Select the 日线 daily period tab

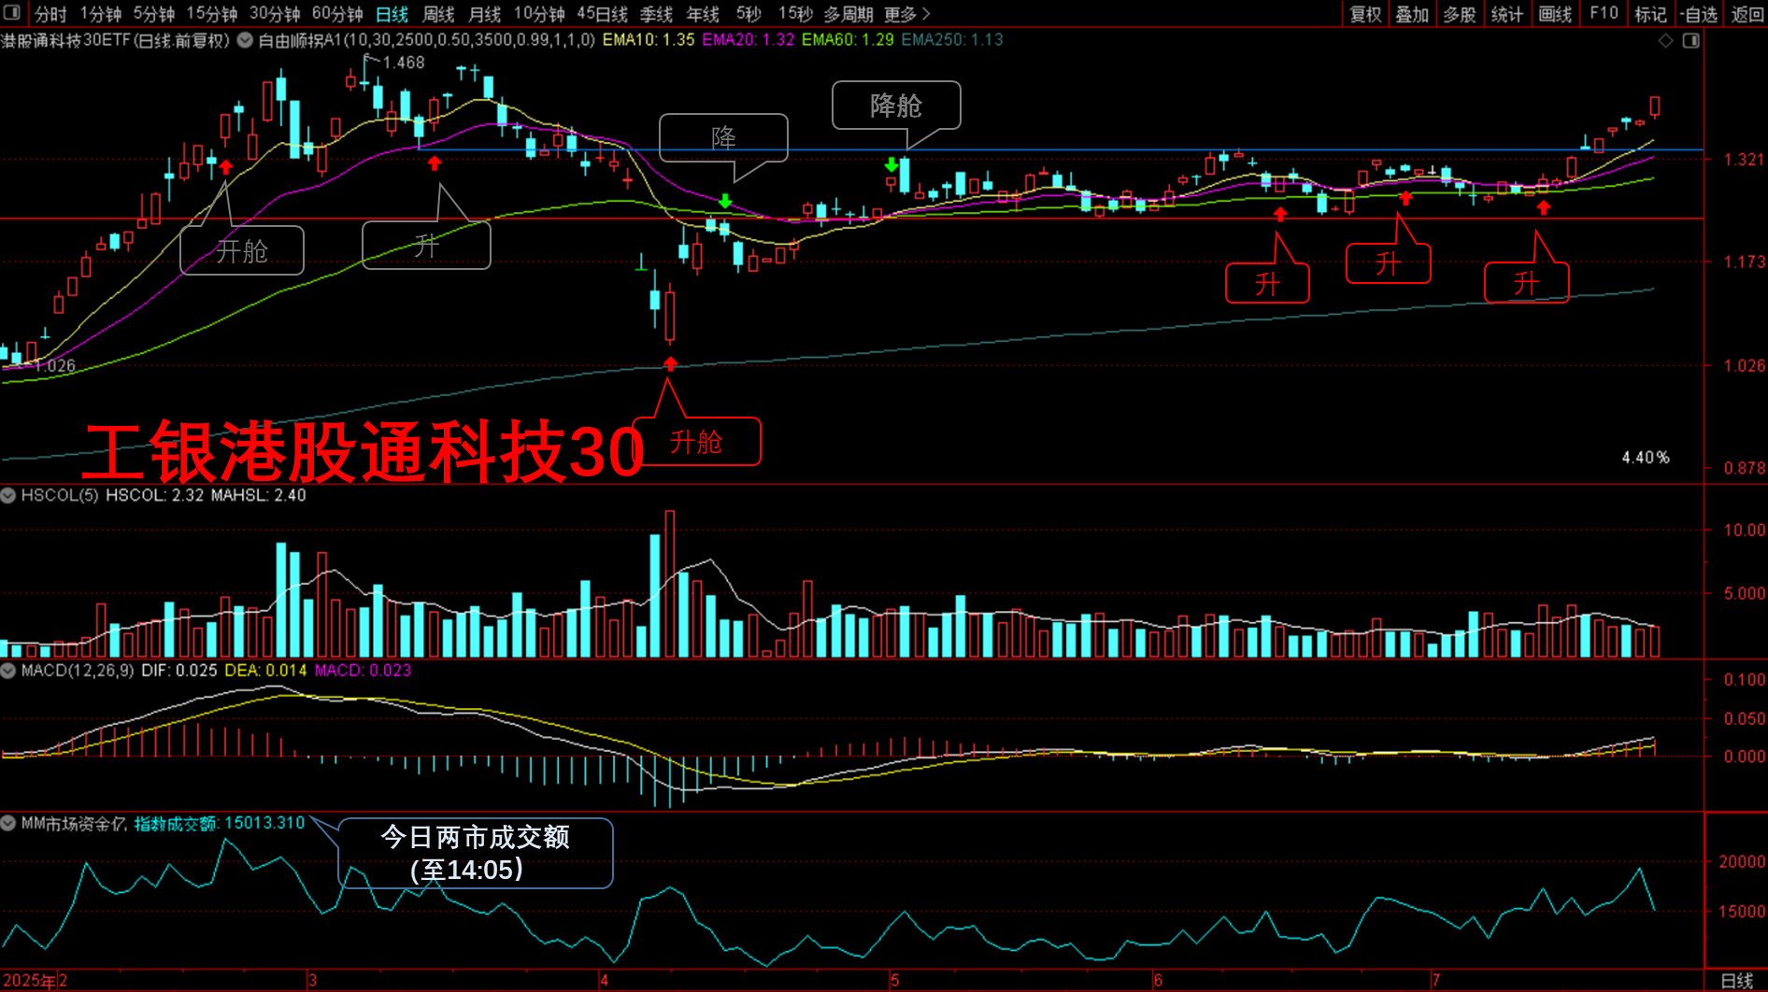(x=392, y=14)
